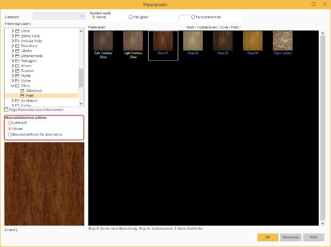This screenshot has width=331, height=247.
Task: Open the Lieferant dropdown list
Action: 80,16
